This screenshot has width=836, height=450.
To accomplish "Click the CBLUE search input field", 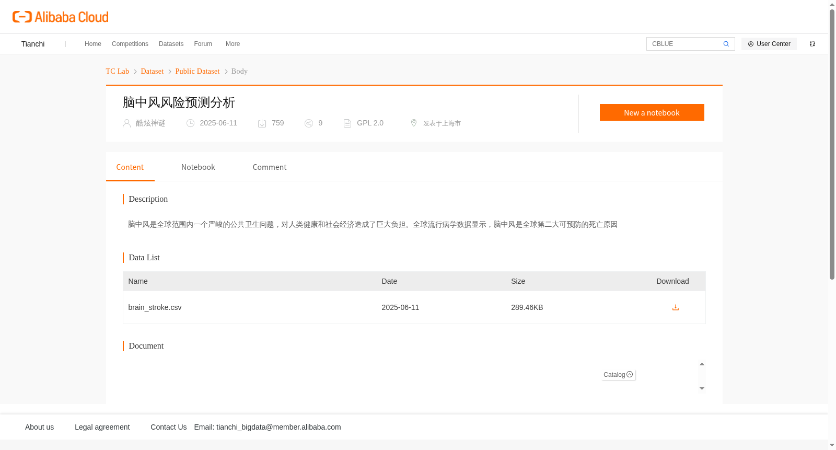I will (684, 44).
